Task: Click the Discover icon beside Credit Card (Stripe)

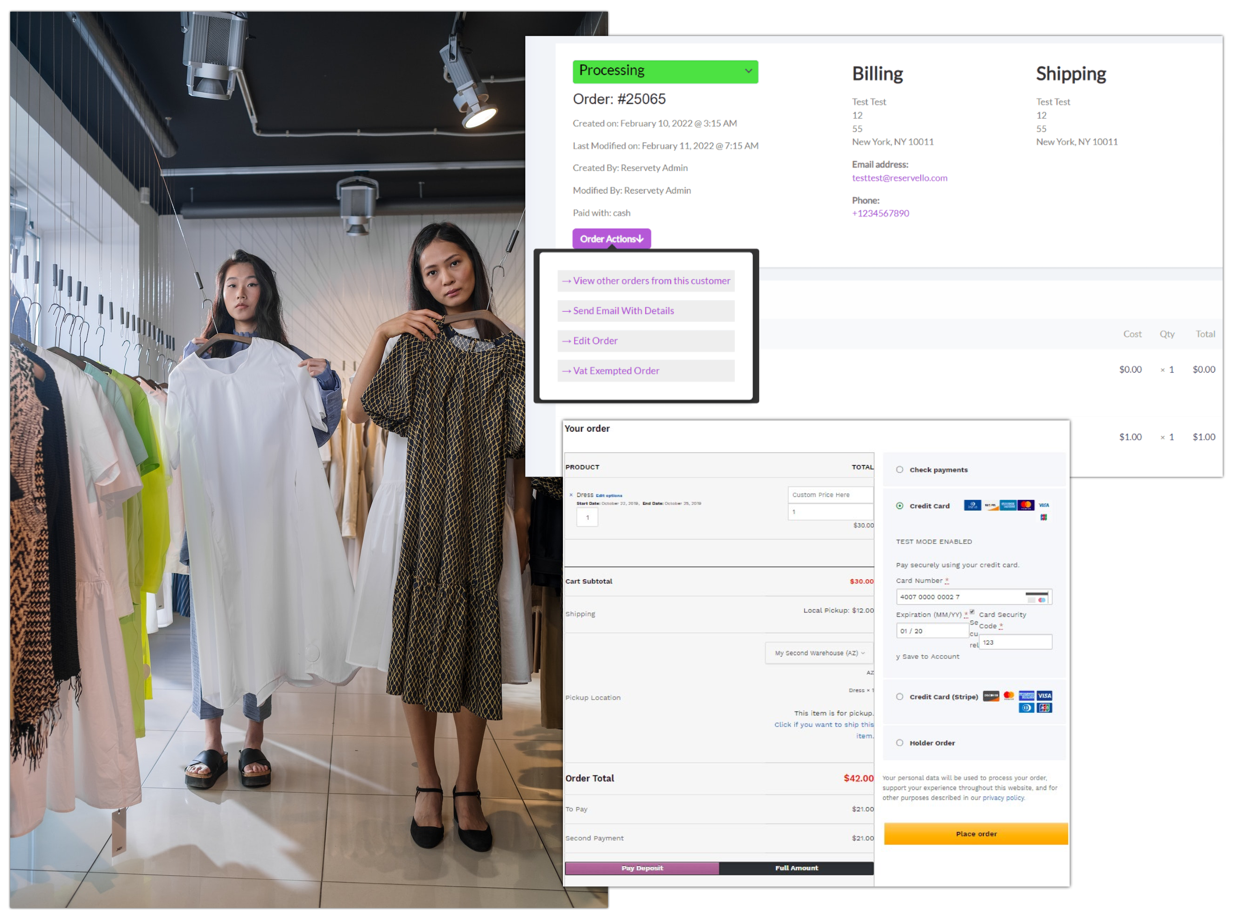Action: click(x=991, y=695)
